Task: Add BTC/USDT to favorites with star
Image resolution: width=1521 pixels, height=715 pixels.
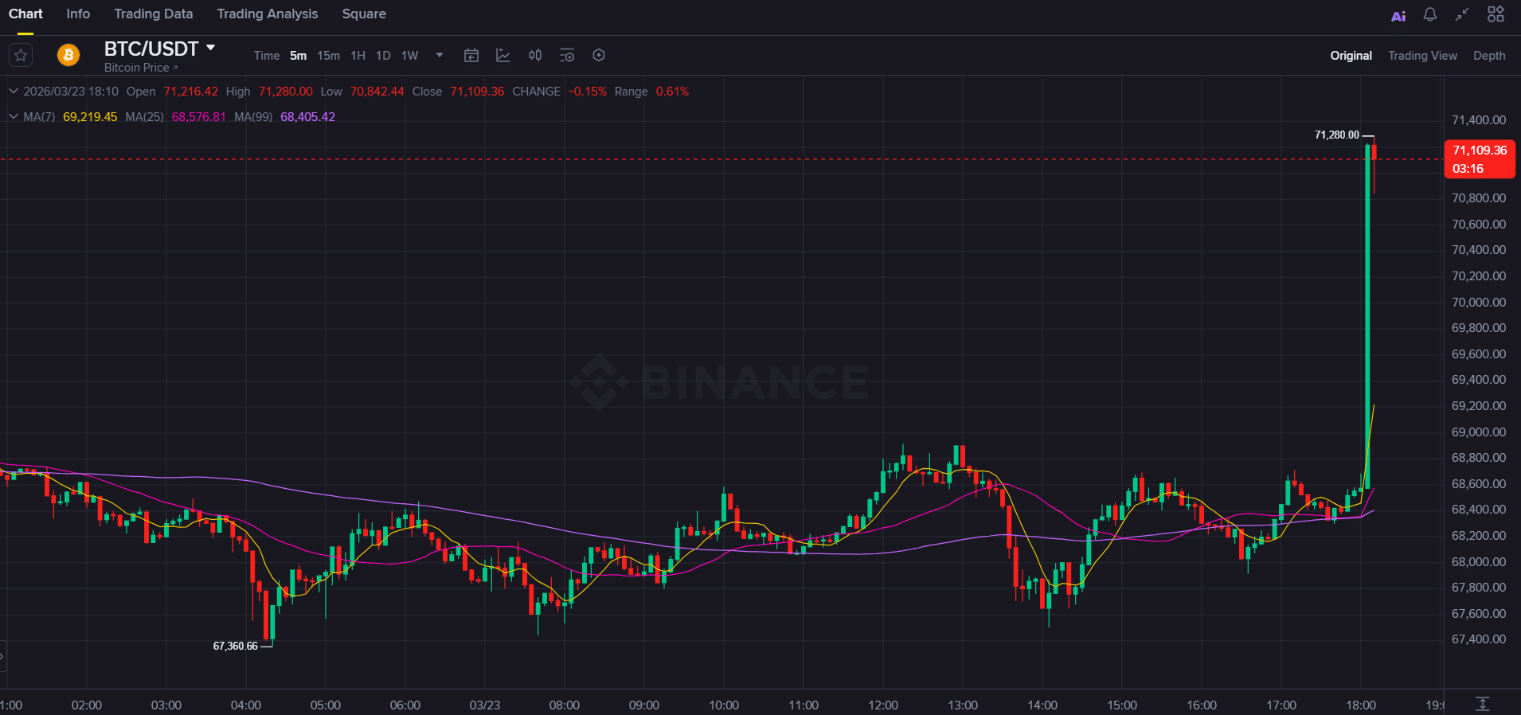Action: coord(21,55)
